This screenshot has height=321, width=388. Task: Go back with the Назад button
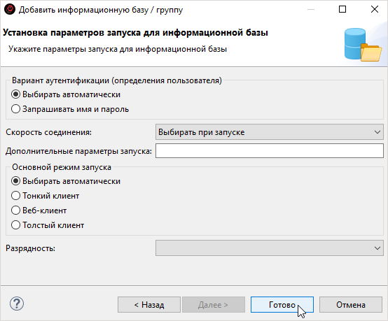point(149,305)
